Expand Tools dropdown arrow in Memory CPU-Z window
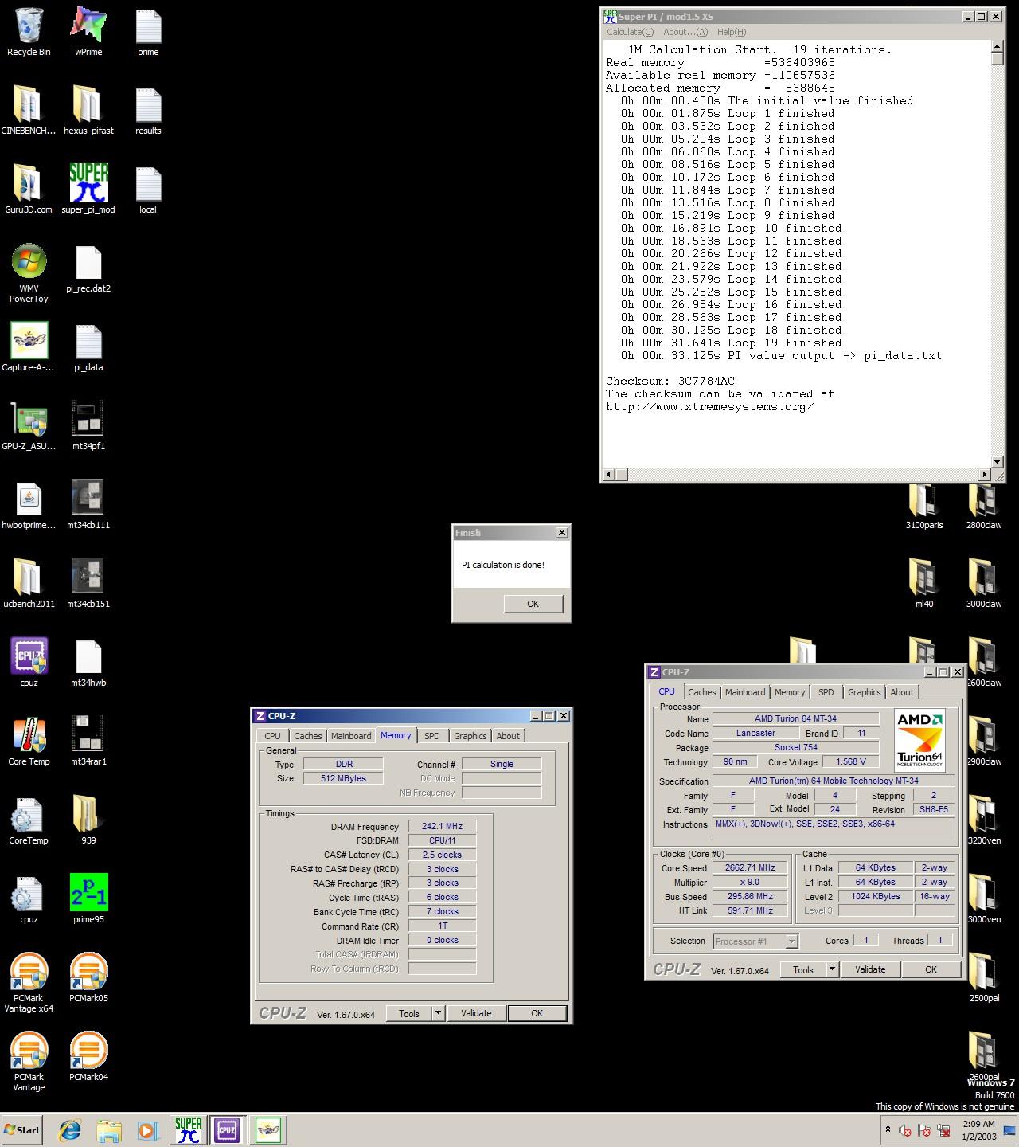The height and width of the screenshot is (1147, 1019). click(x=438, y=1013)
